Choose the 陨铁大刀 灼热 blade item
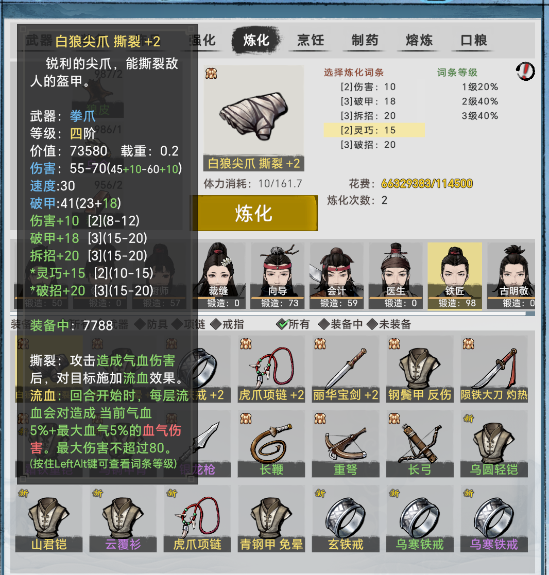Screen dimensions: 549x575 (494, 369)
